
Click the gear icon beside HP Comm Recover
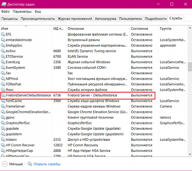point(3,145)
